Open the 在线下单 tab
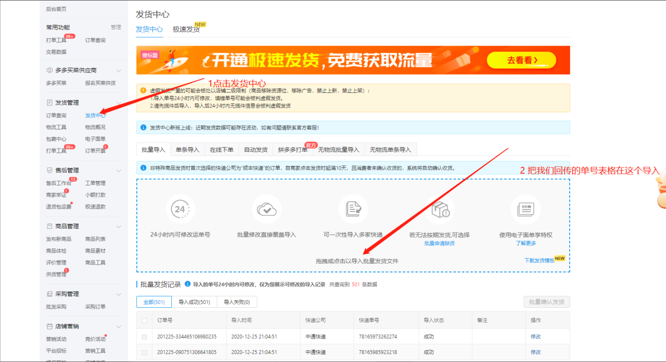 (x=222, y=149)
